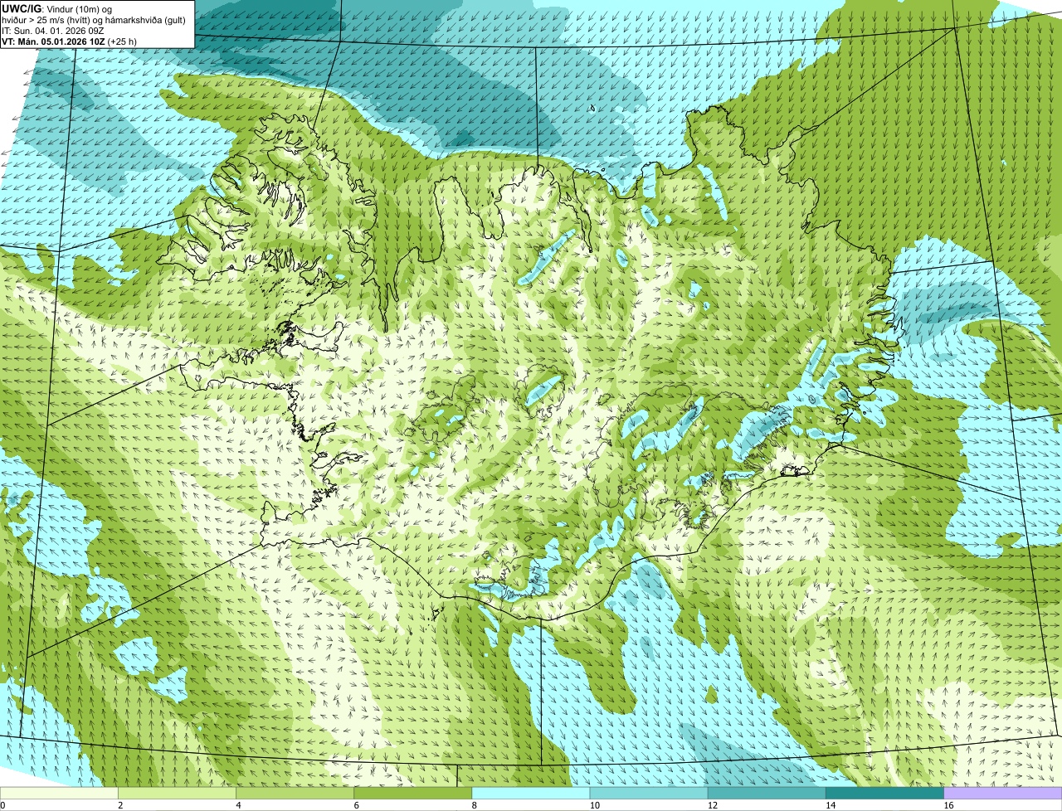Click the 4–6 m/s green legend swatch

tap(295, 794)
